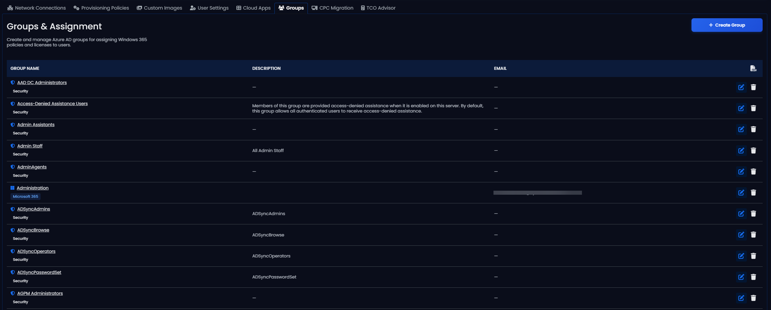
Task: Export the groups table as CSV
Action: [753, 68]
